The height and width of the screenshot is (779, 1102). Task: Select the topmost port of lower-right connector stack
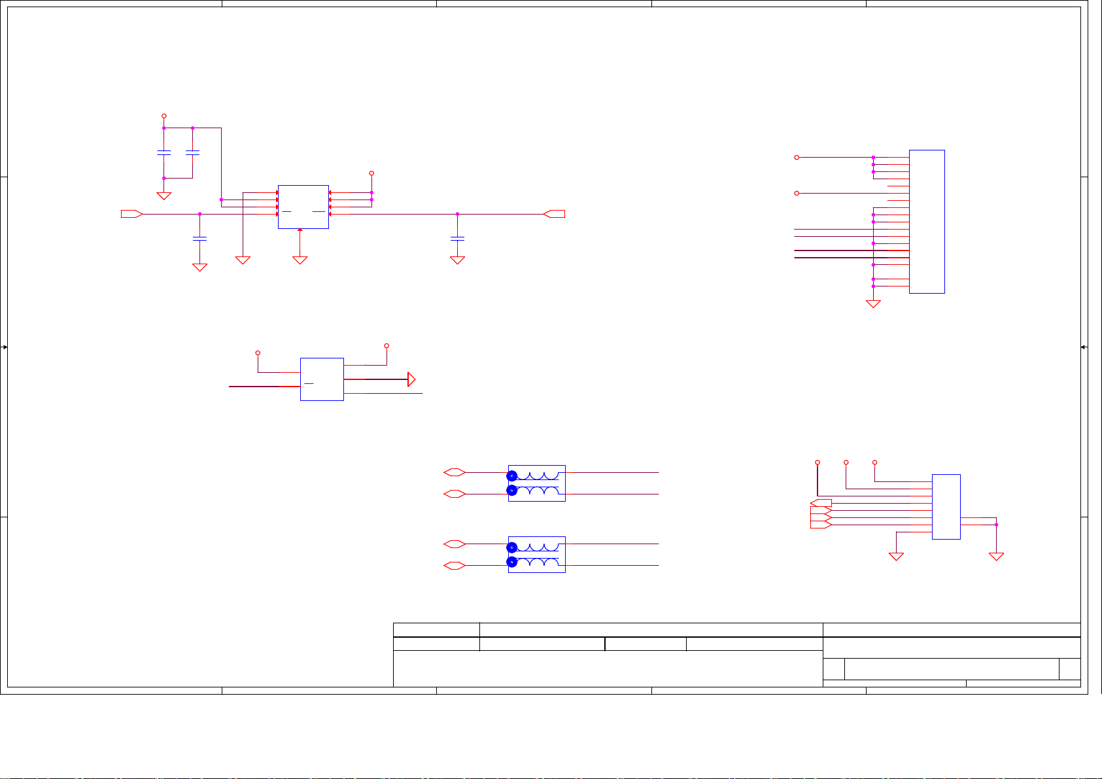[x=821, y=503]
